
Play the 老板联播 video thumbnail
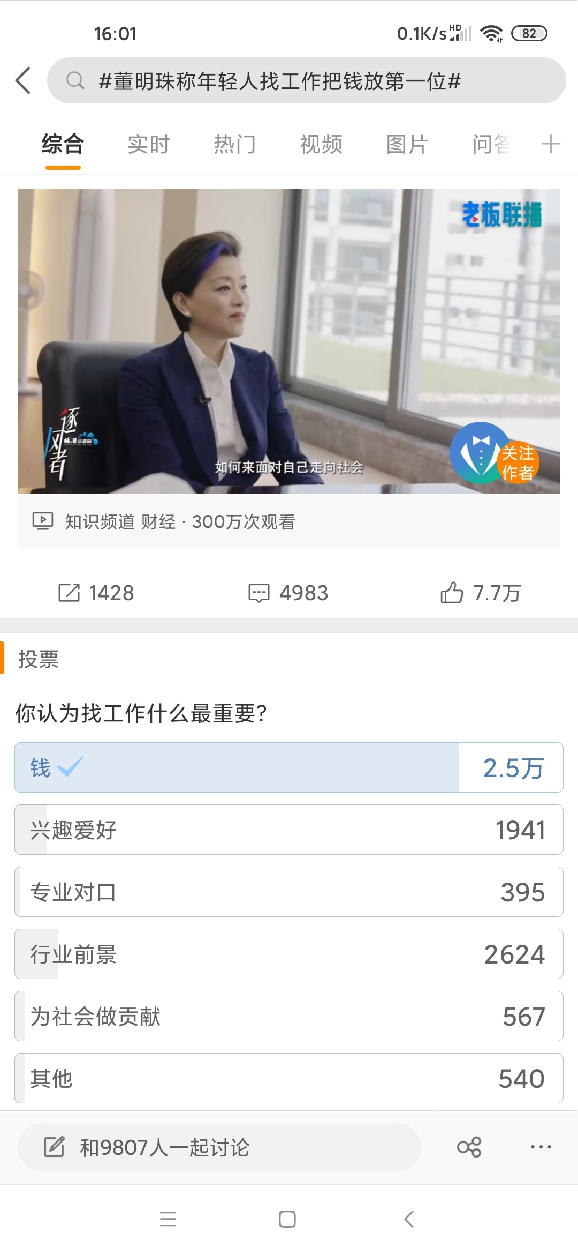tap(289, 341)
